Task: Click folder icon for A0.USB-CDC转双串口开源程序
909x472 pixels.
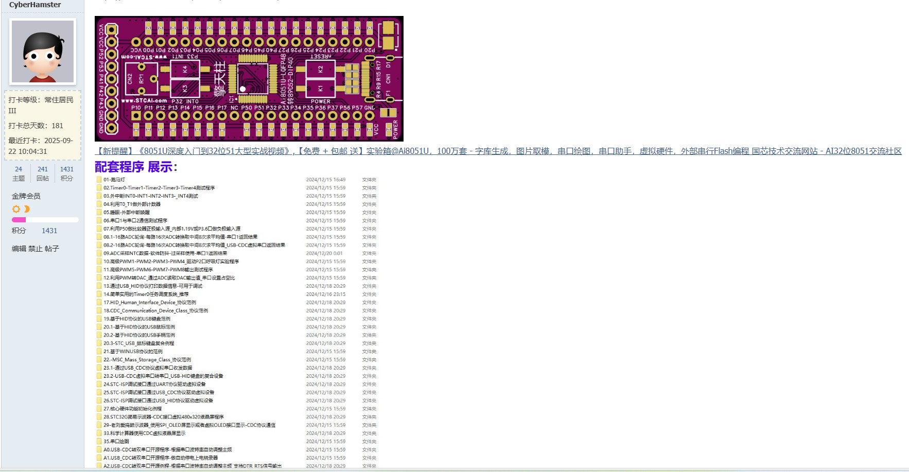Action: point(99,450)
